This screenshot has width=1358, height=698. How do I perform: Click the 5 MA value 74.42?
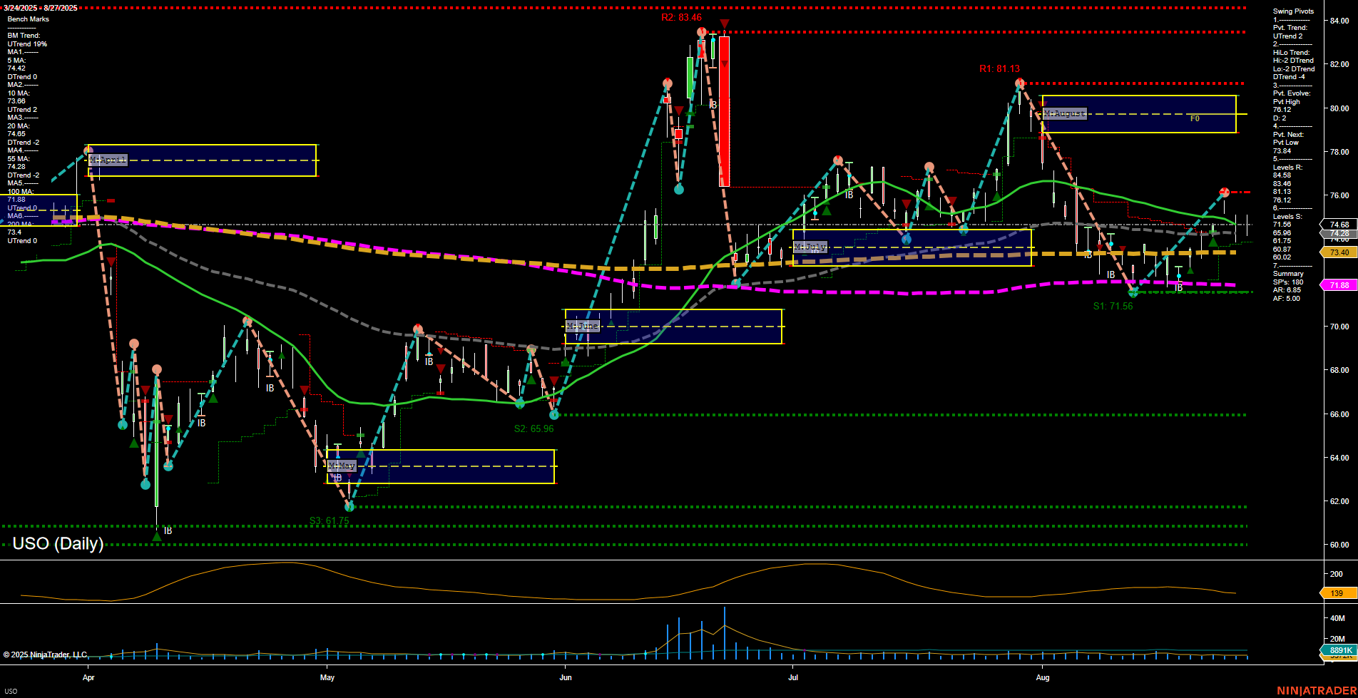pos(16,68)
